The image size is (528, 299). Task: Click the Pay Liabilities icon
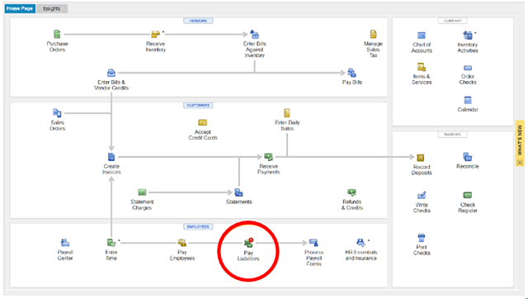point(248,243)
